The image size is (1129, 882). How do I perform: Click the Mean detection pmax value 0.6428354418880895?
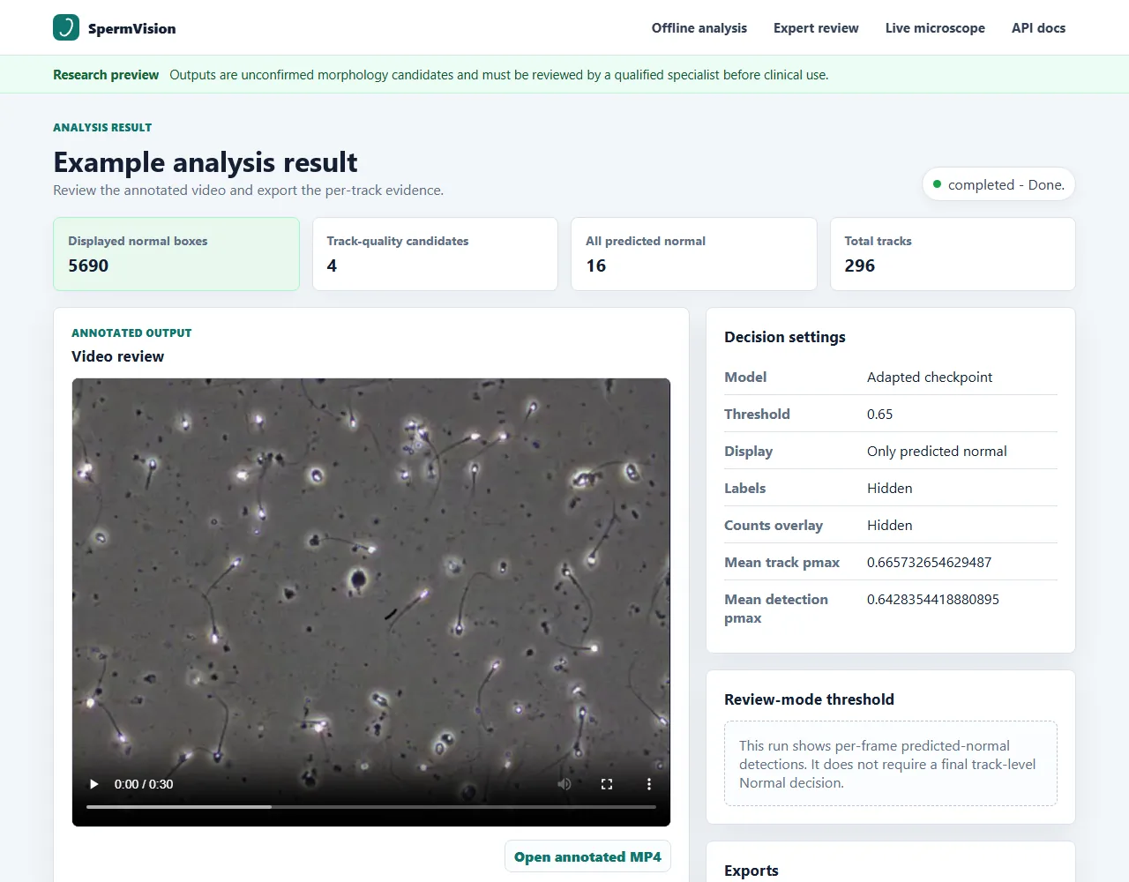click(x=933, y=599)
